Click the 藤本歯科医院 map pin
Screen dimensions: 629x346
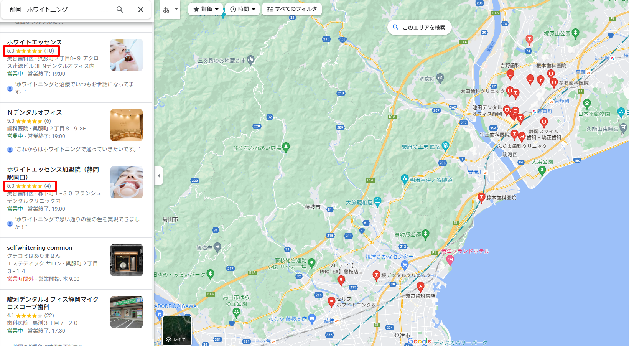coord(481,198)
